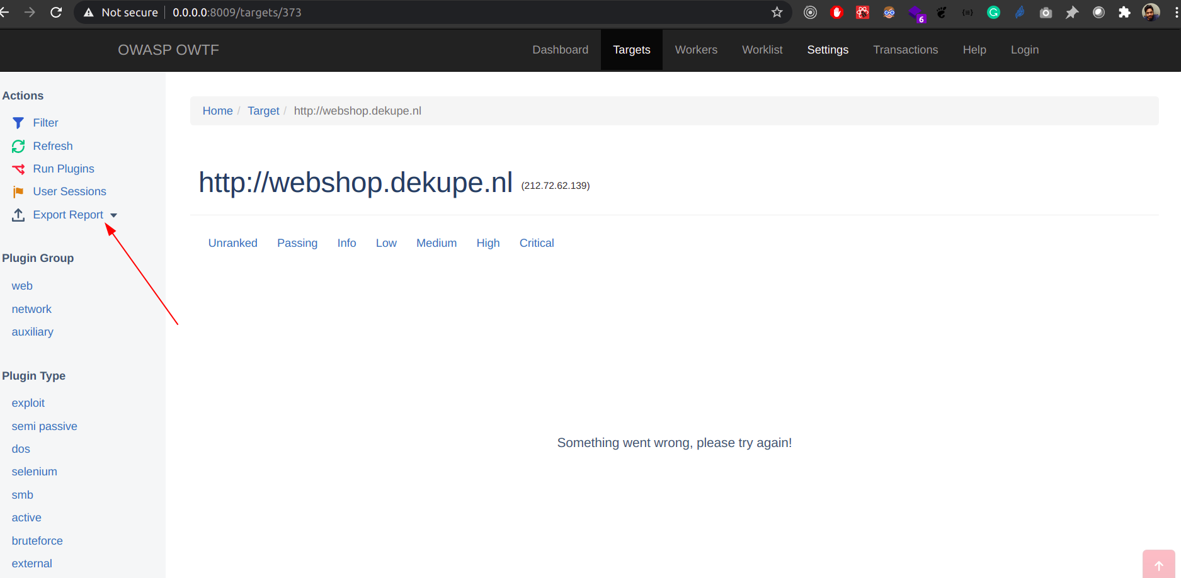Select the High severity tab
Image resolution: width=1181 pixels, height=578 pixels.
pos(488,243)
